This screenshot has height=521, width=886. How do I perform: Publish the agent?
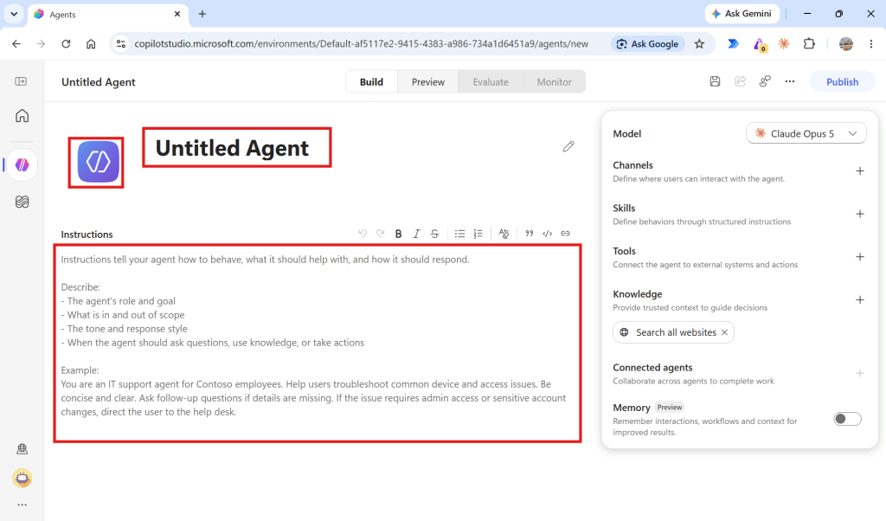tap(842, 82)
